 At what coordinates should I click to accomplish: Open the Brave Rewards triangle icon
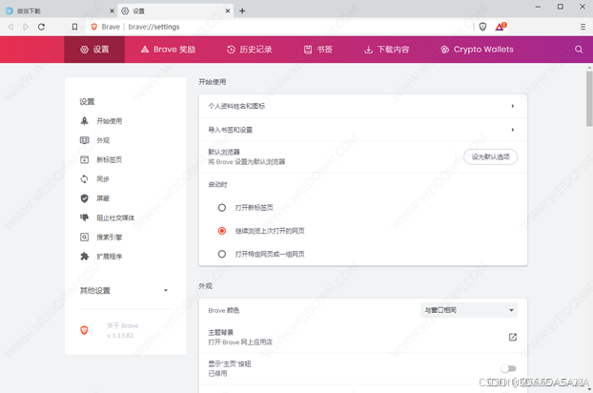500,27
